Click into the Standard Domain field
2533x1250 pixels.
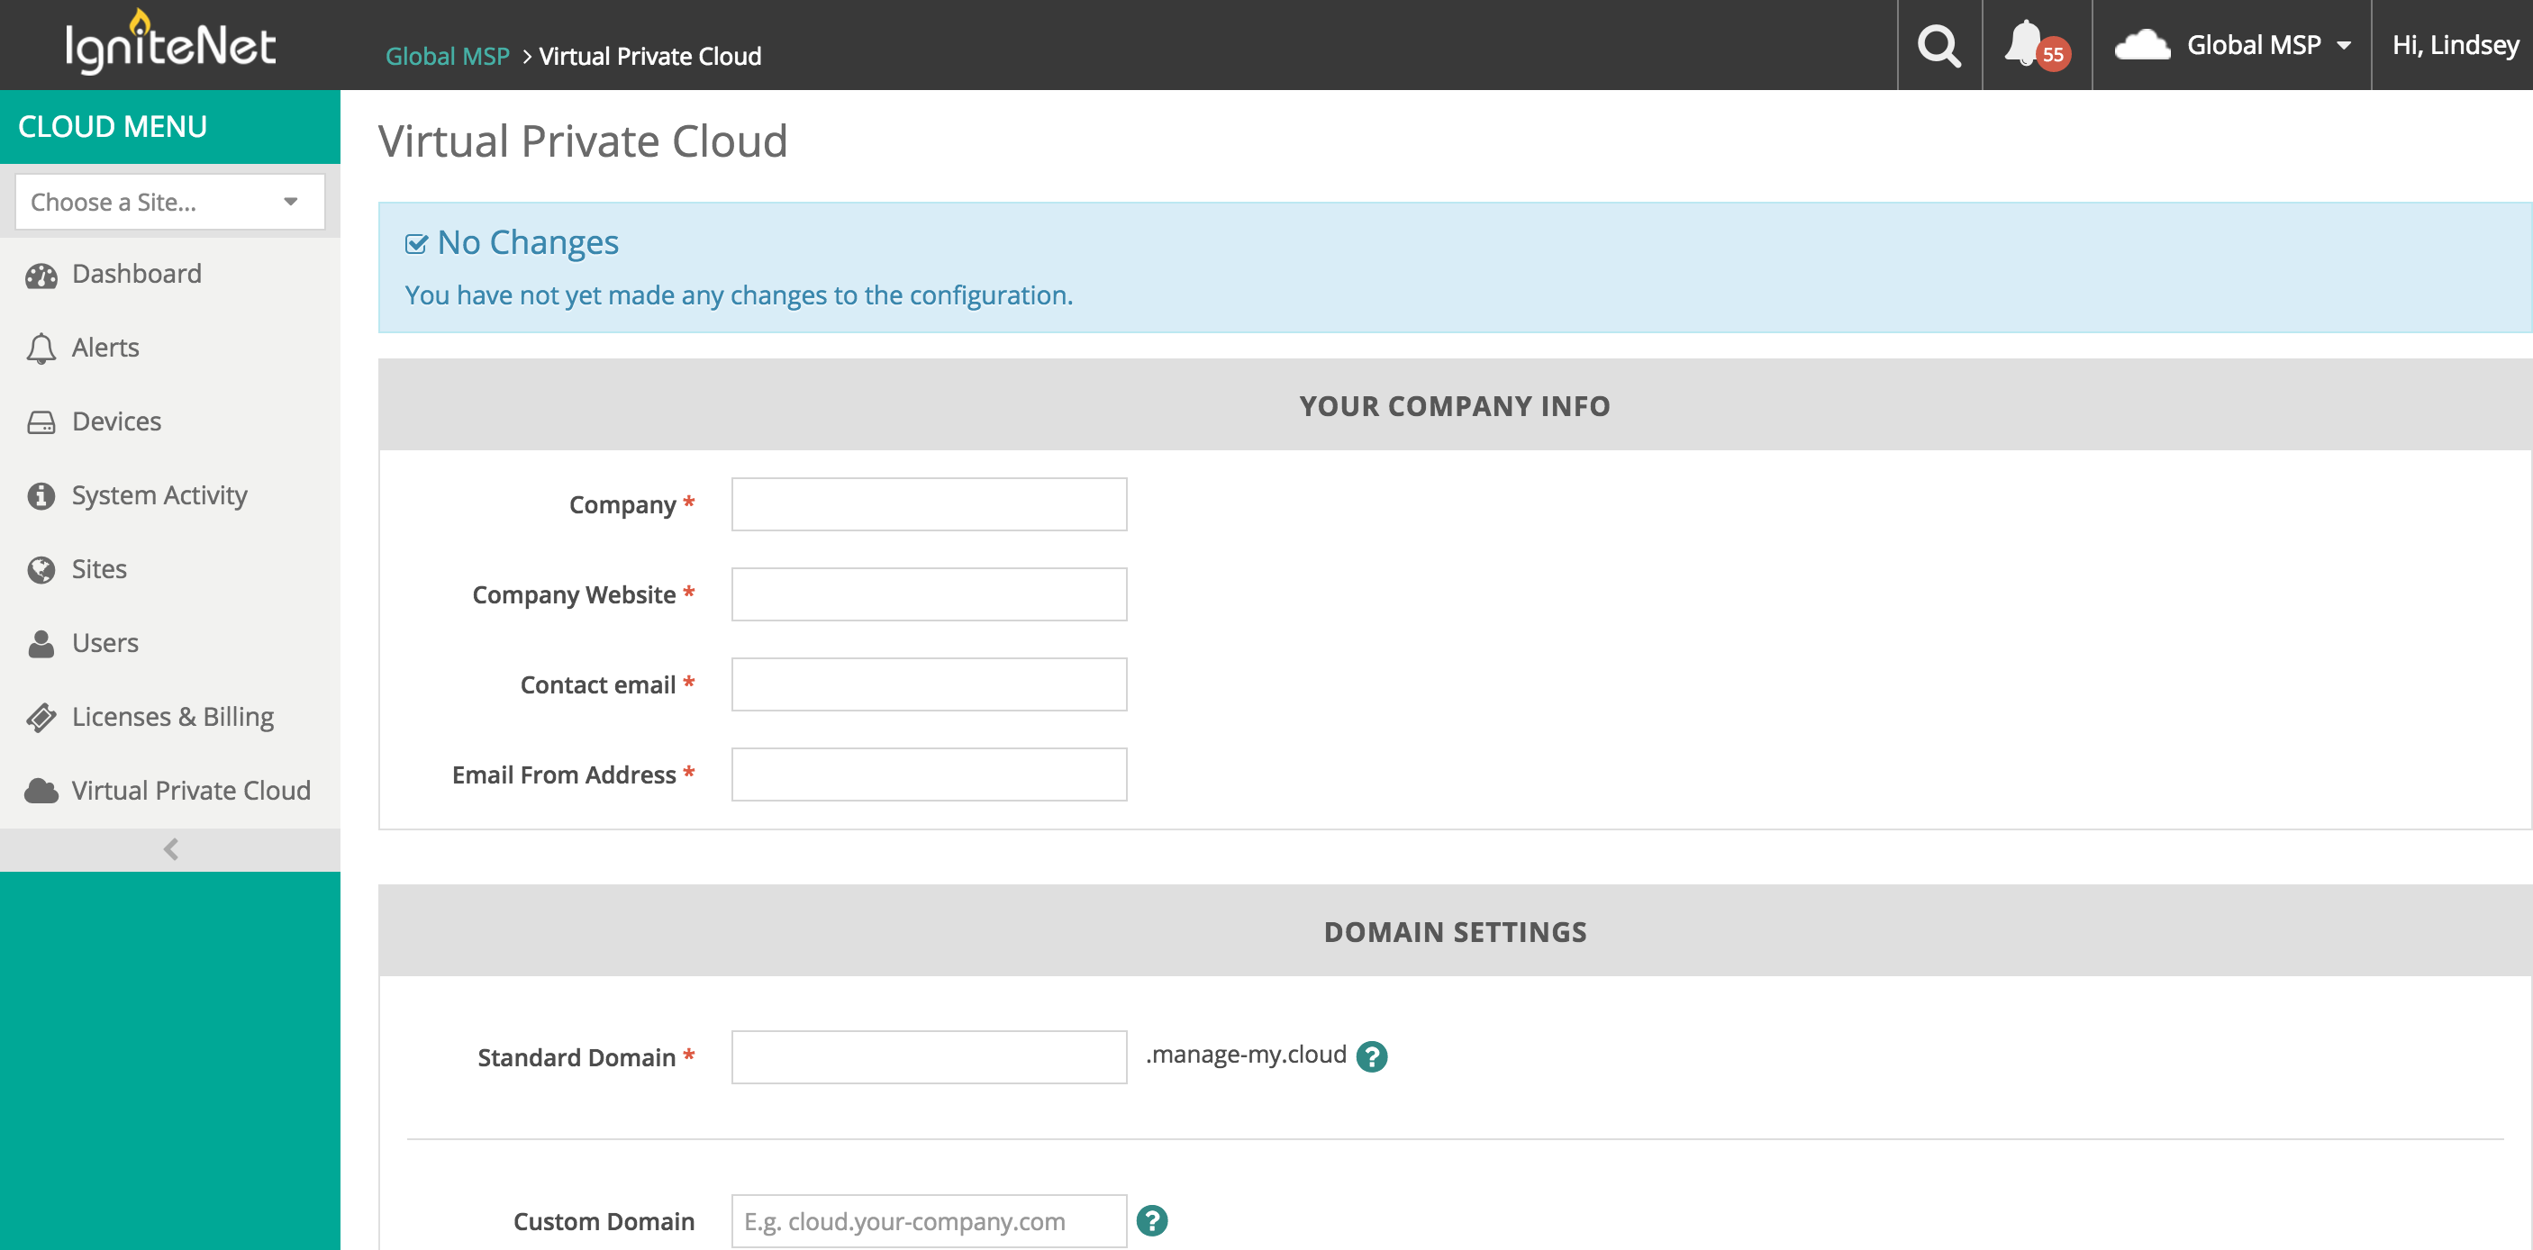click(x=930, y=1057)
